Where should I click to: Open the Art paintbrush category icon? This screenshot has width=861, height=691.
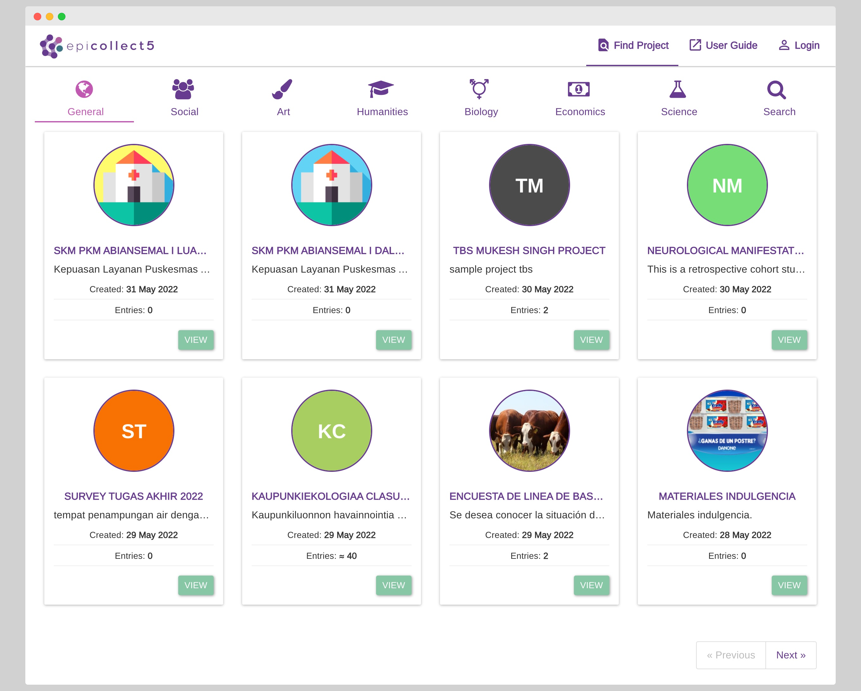coord(282,89)
